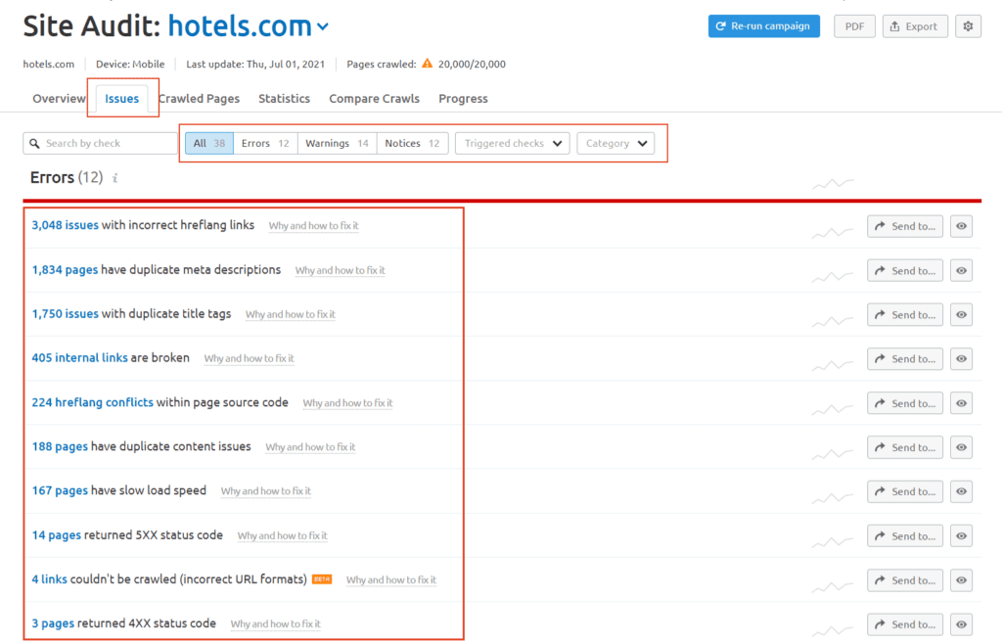
Task: Open the 167 pages slow load link
Action: click(x=60, y=491)
